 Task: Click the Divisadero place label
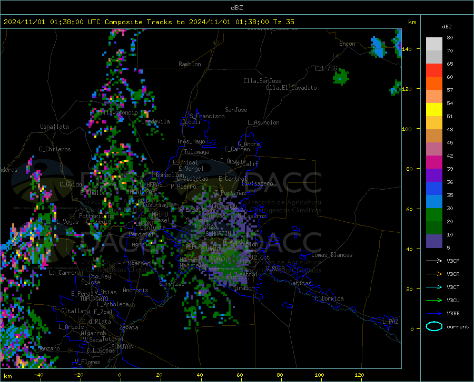click(257, 183)
